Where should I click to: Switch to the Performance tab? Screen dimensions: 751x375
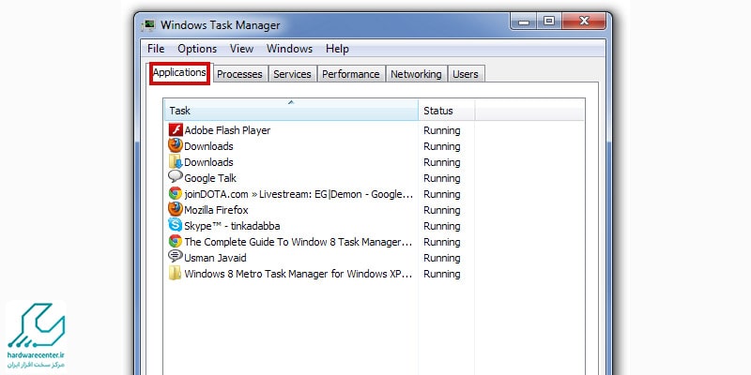click(x=350, y=74)
